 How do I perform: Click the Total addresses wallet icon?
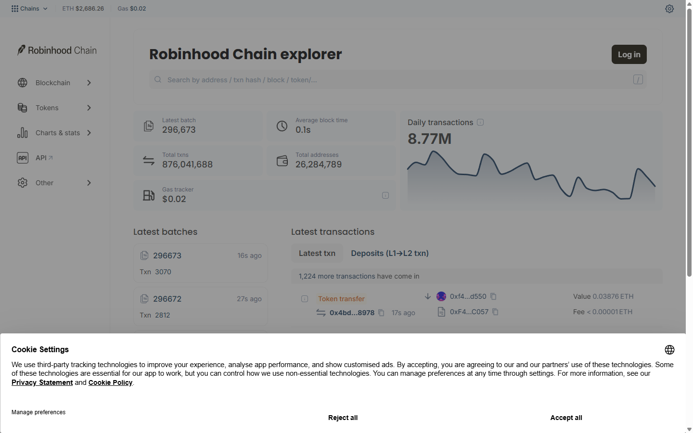(282, 161)
